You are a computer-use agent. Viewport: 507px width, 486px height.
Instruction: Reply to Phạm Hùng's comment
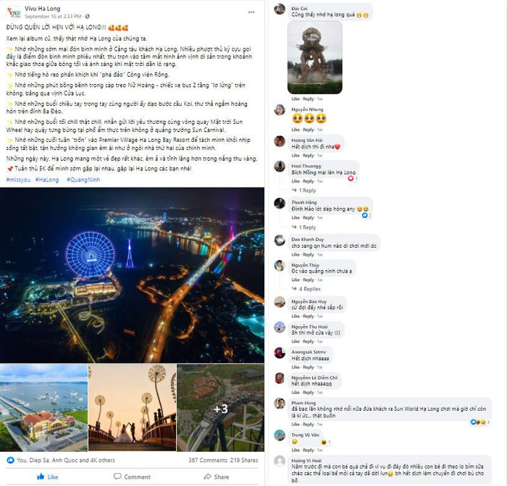308,424
